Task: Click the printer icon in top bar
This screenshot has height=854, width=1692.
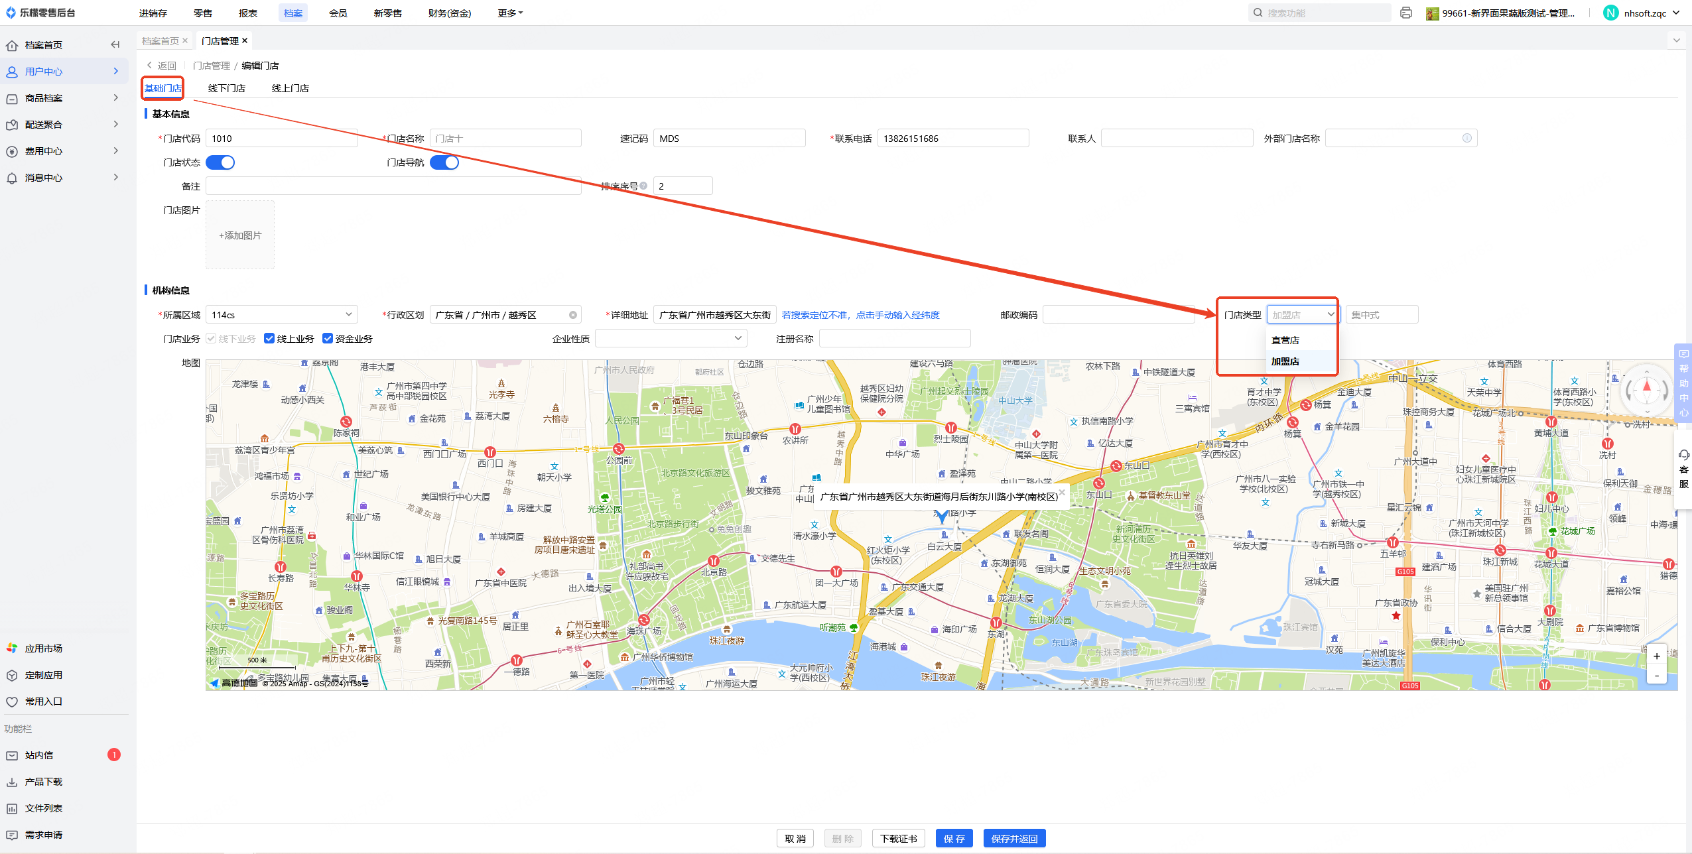Action: 1405,13
